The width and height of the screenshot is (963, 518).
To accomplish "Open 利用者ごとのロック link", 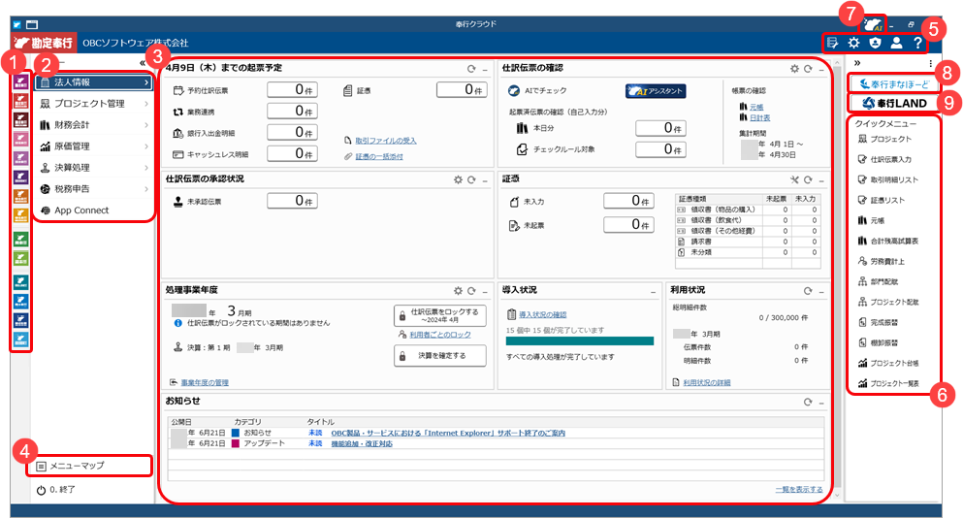I will coord(439,335).
